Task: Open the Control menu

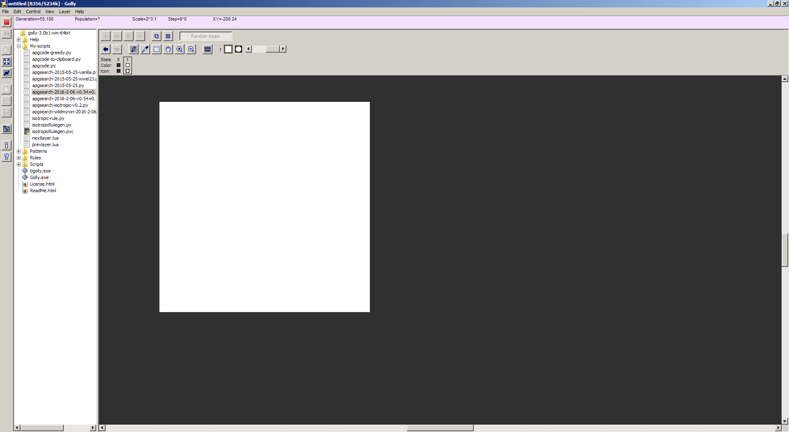Action: (33, 11)
